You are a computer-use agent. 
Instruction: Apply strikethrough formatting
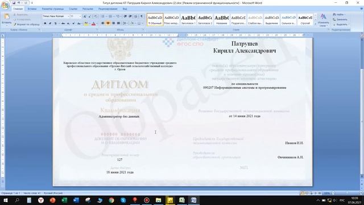tap(63, 23)
